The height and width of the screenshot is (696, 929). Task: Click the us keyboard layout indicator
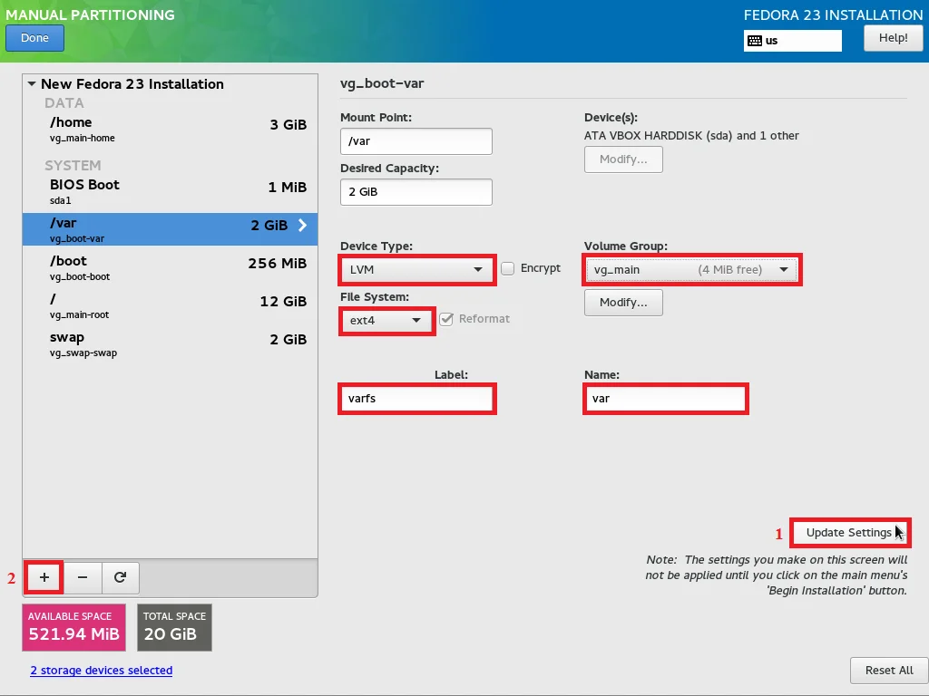tap(792, 41)
